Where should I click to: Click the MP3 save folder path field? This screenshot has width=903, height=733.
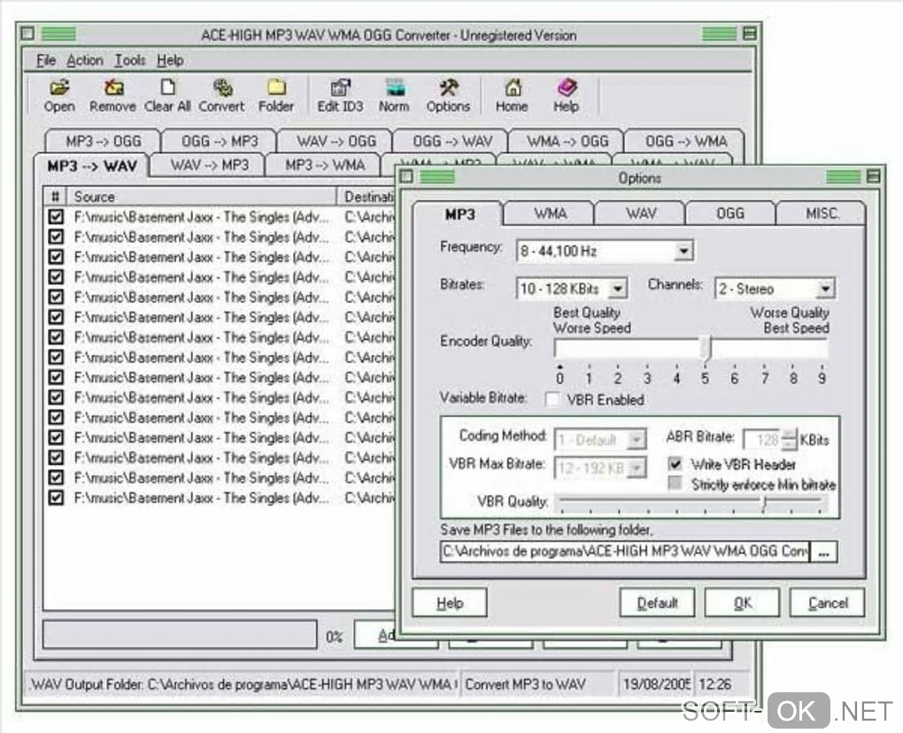(x=625, y=552)
